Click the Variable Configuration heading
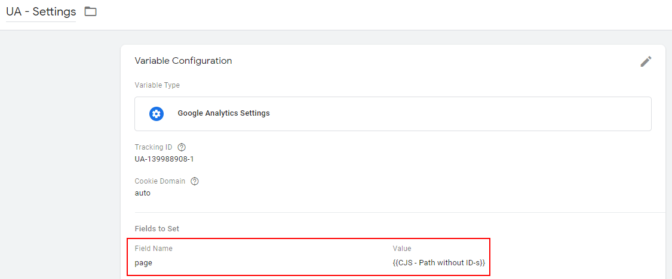Image resolution: width=672 pixels, height=279 pixels. pos(183,61)
